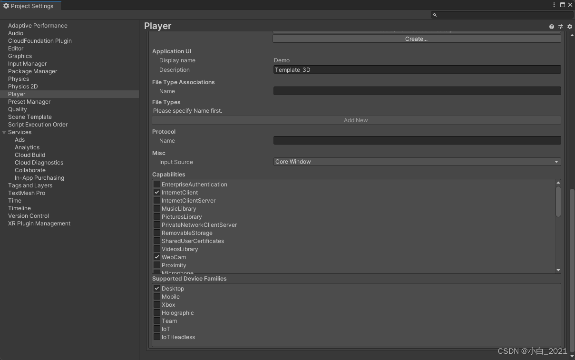Image resolution: width=575 pixels, height=360 pixels.
Task: Click the Protocol Name input field
Action: pyautogui.click(x=417, y=140)
